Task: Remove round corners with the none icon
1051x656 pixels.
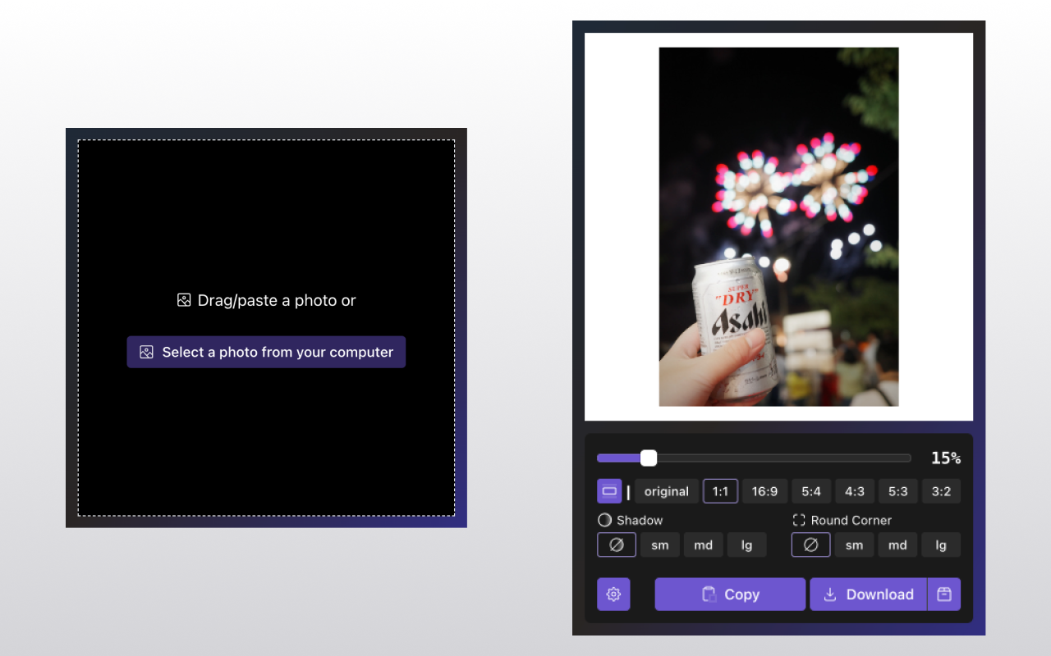Action: tap(811, 544)
